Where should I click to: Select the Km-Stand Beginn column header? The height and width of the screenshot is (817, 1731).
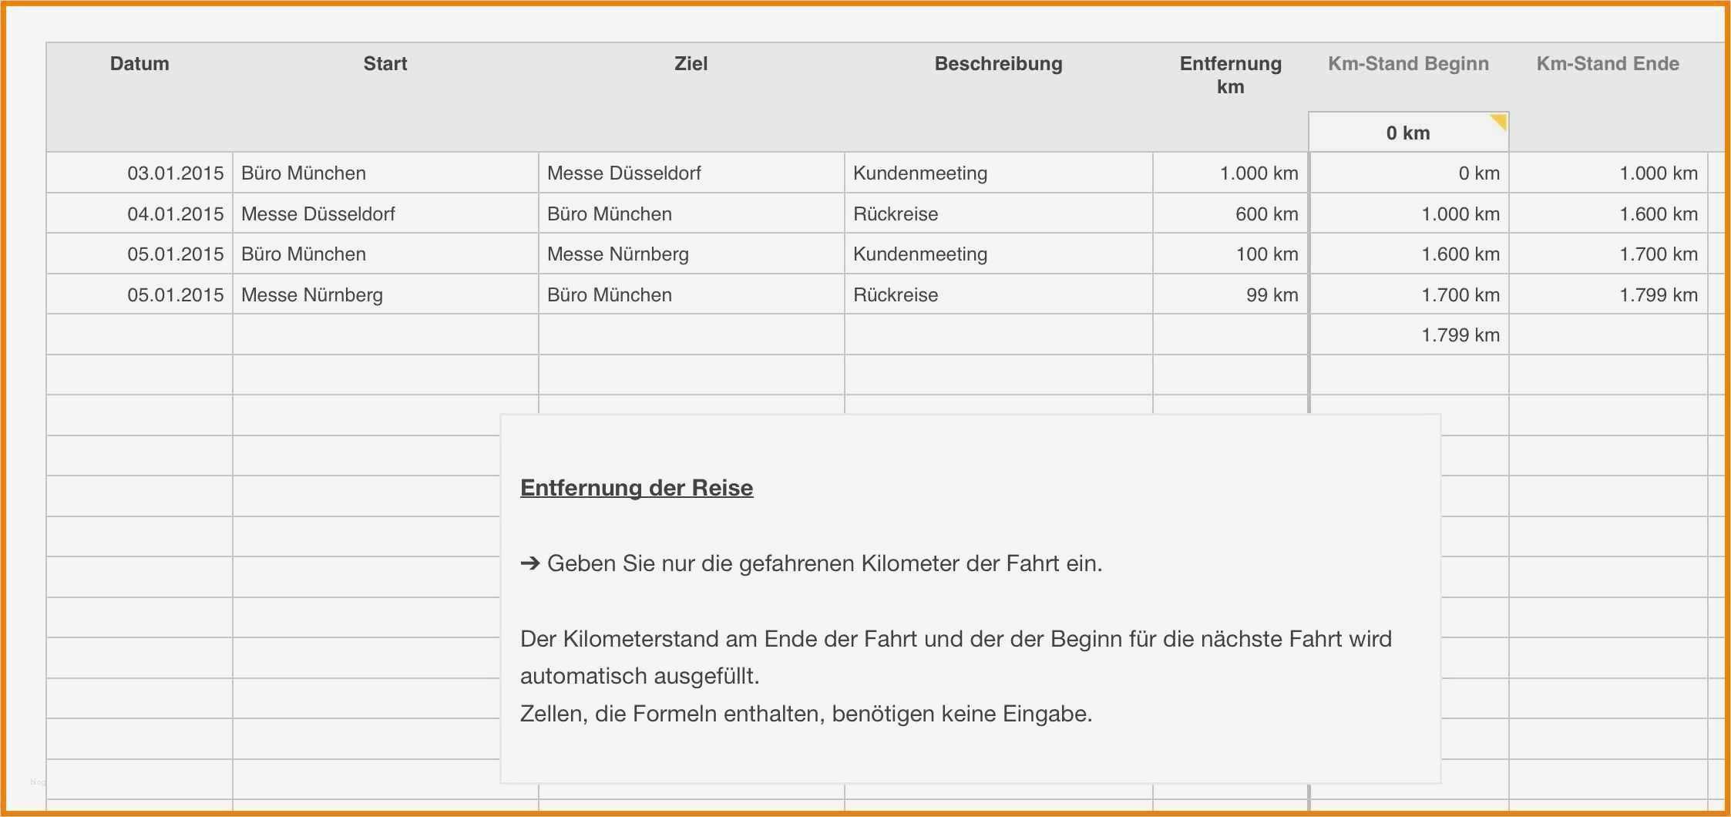tap(1407, 64)
